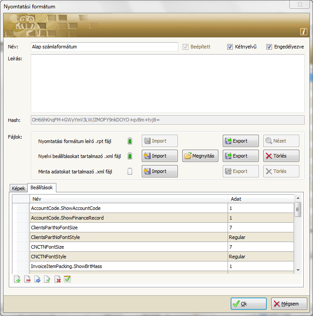Confirm with the Ok button
Image resolution: width=313 pixels, height=316 pixels.
point(248,304)
